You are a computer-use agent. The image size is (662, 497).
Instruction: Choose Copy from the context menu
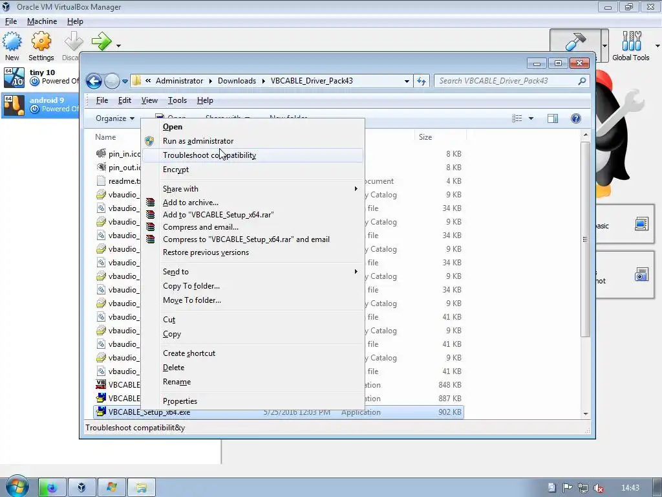(253, 334)
